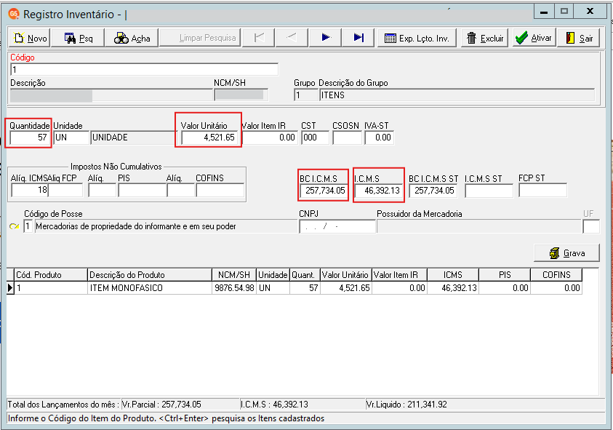Click the 46,392.13 ICMS grid cell
This screenshot has height=430, width=613.
pos(453,288)
